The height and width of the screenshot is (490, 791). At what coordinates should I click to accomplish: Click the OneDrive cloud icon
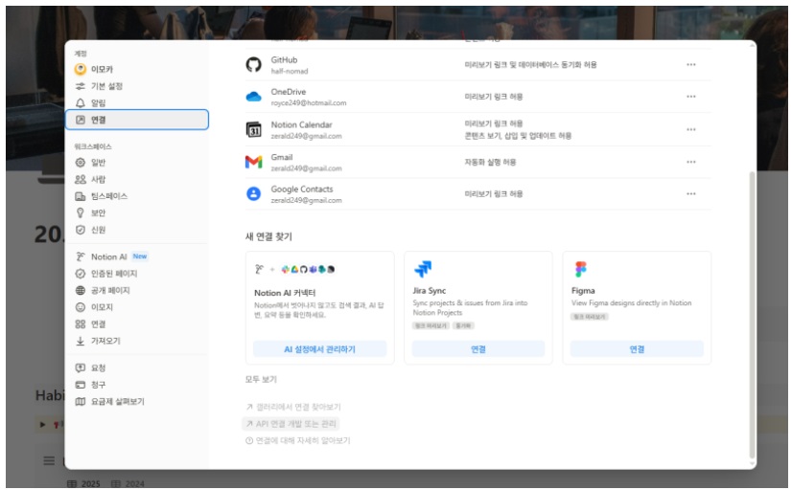coord(254,97)
